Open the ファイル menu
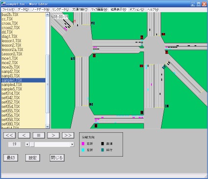The width and height of the screenshot is (208, 179). pos(8,9)
